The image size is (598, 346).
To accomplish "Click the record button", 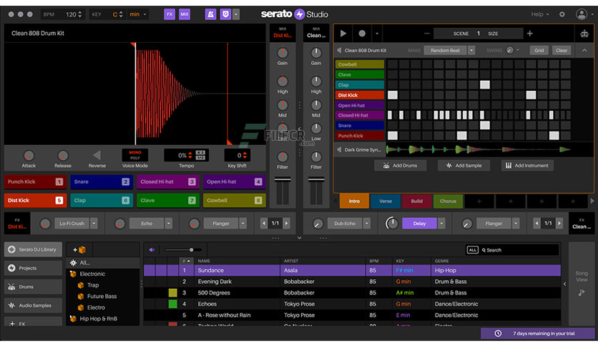I will (362, 34).
